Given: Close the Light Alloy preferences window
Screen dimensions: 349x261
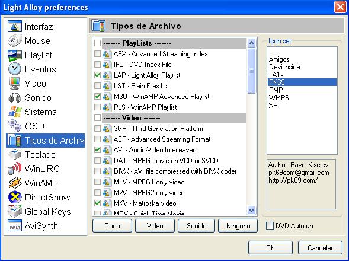Looking at the screenshot, I should [340, 7].
